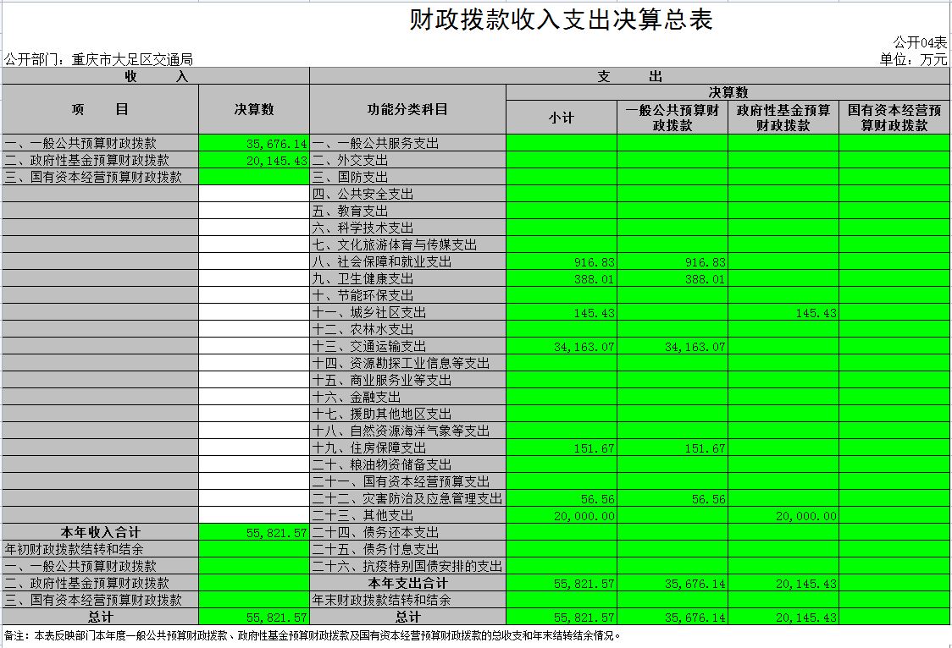Select the 十六、金融支出 cell
The image size is (952, 648).
pyautogui.click(x=407, y=397)
